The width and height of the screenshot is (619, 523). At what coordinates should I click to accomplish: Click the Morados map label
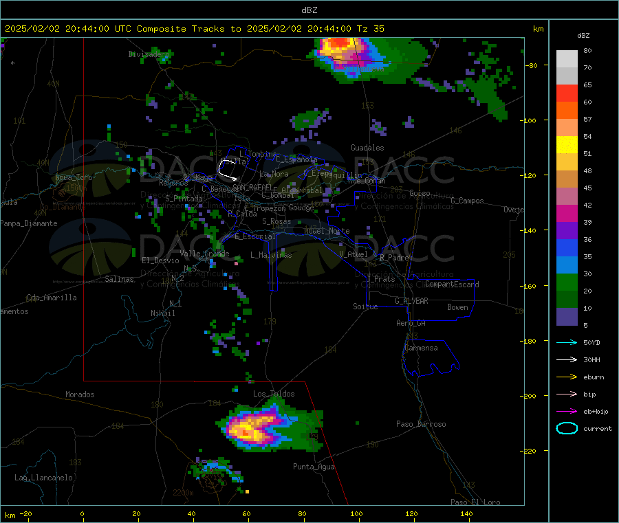tap(80, 394)
